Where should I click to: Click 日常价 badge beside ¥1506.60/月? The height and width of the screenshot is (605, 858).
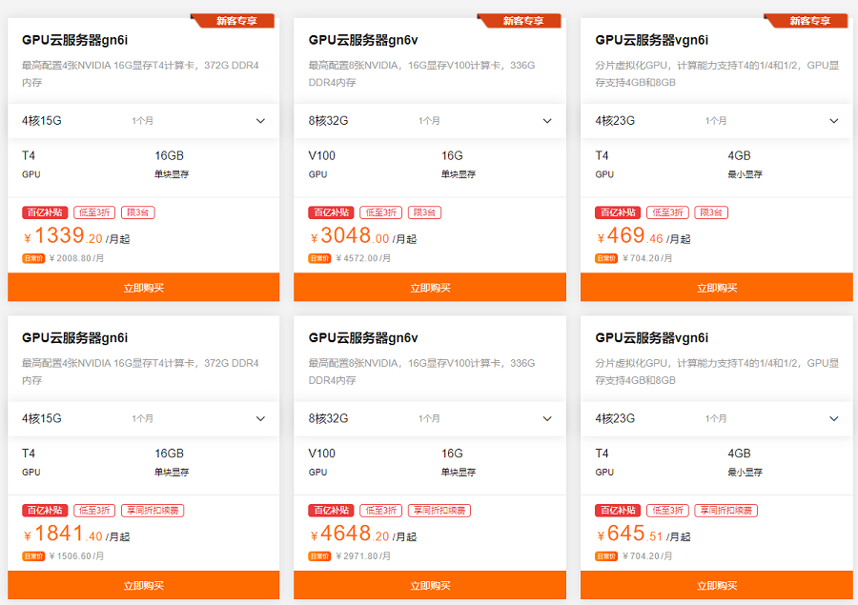coord(33,556)
